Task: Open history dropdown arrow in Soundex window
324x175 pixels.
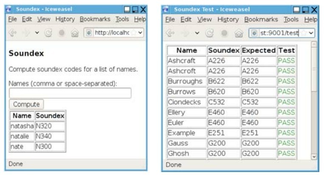Action: [x=37, y=33]
